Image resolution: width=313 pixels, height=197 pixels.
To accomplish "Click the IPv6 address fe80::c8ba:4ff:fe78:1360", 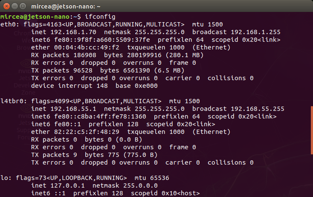I will [100, 116].
